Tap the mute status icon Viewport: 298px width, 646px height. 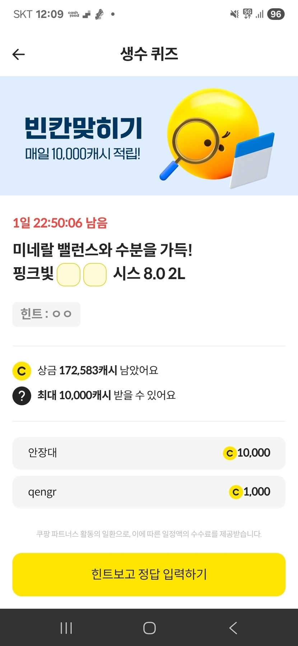tap(234, 14)
